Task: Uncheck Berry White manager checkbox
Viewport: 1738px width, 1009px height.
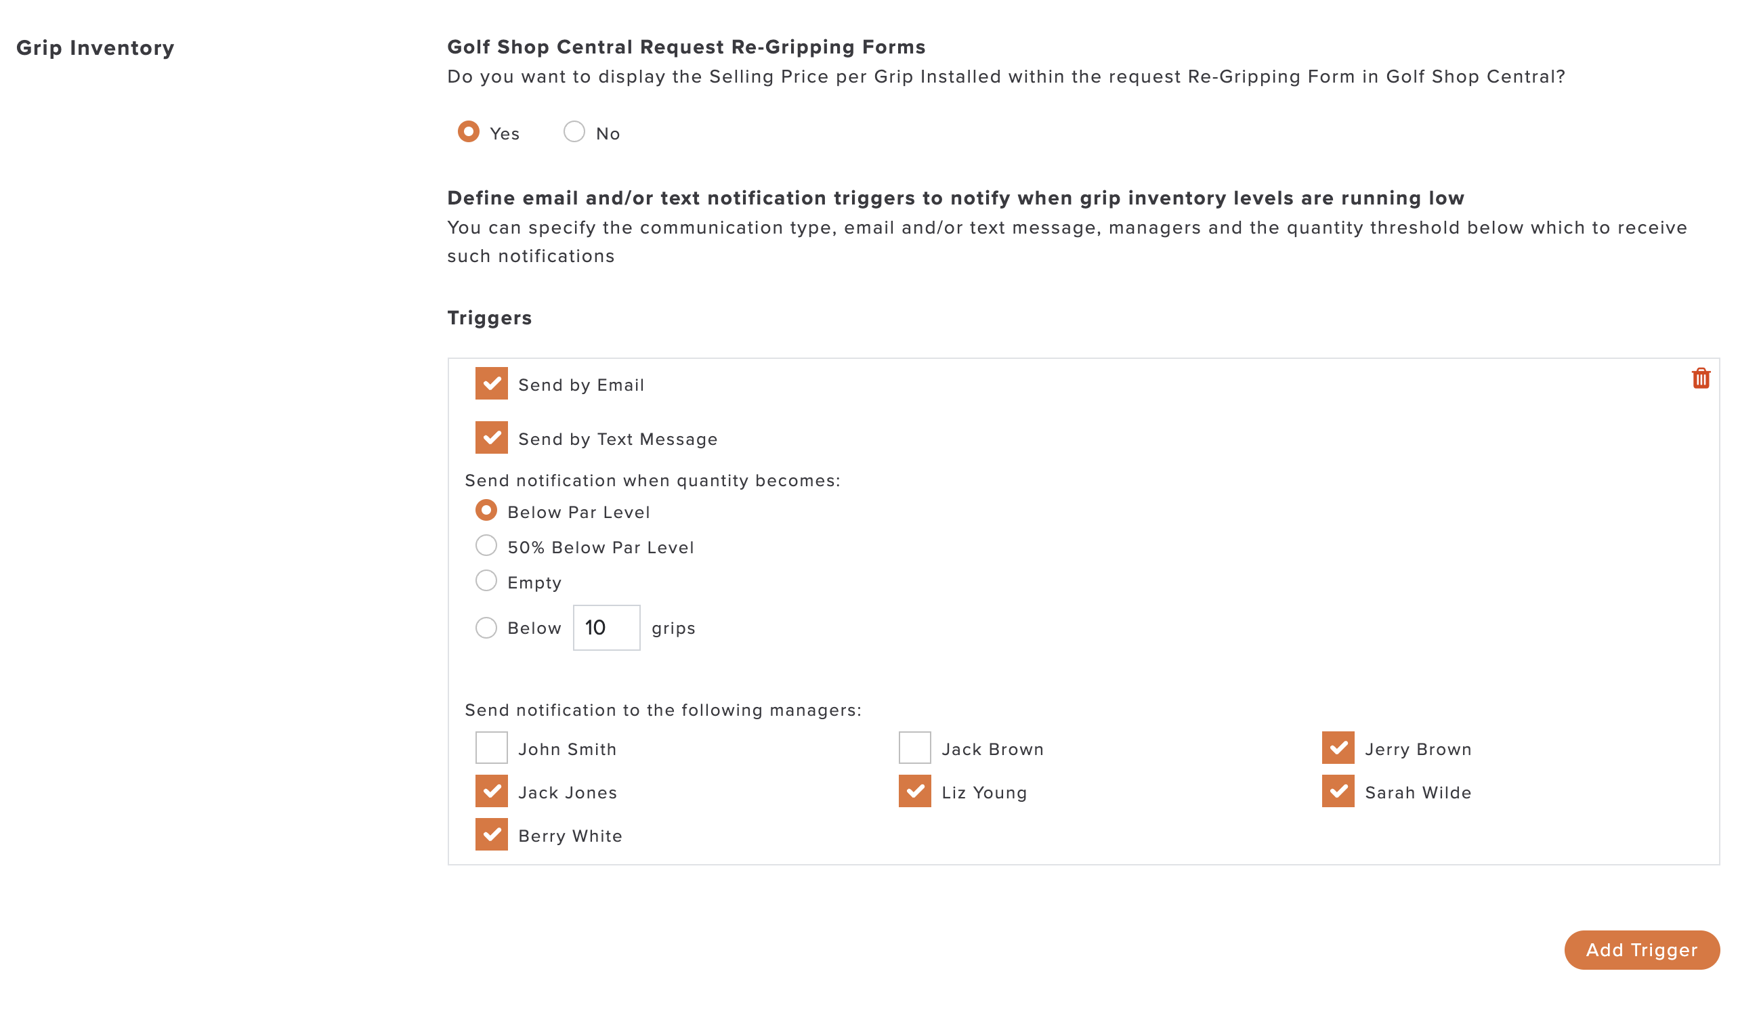Action: click(x=492, y=834)
